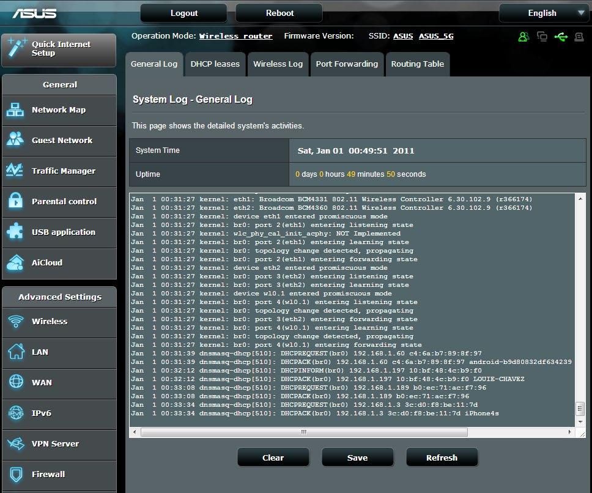
Task: Click log scrollbar down arrow
Action: pos(580,421)
